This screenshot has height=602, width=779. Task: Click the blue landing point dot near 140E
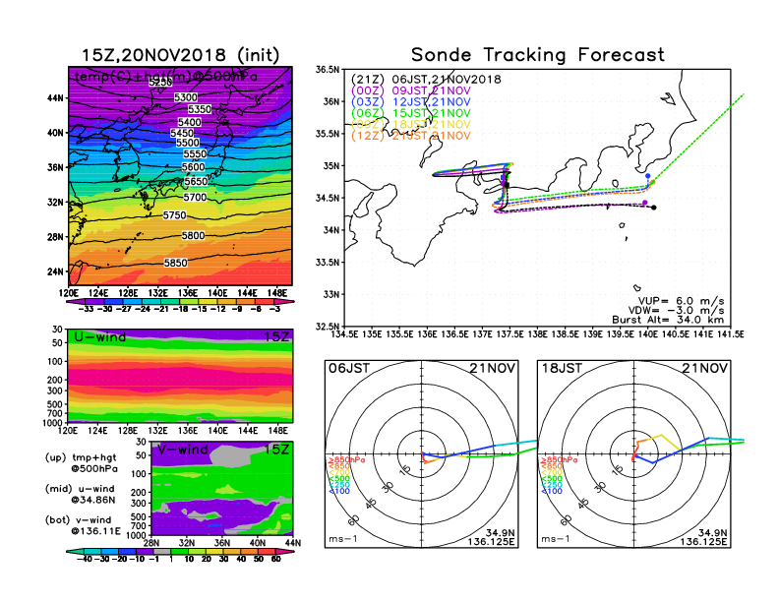click(648, 176)
